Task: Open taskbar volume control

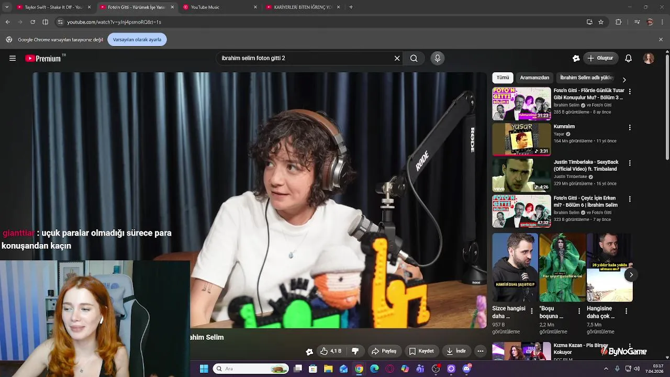Action: point(637,369)
